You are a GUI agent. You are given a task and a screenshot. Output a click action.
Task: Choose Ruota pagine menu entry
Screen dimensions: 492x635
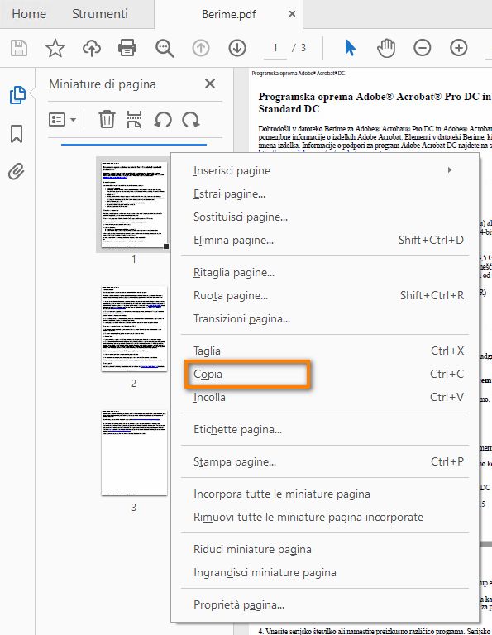[324, 296]
